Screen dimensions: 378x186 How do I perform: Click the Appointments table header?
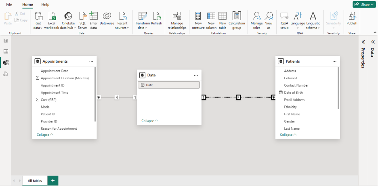click(x=64, y=61)
